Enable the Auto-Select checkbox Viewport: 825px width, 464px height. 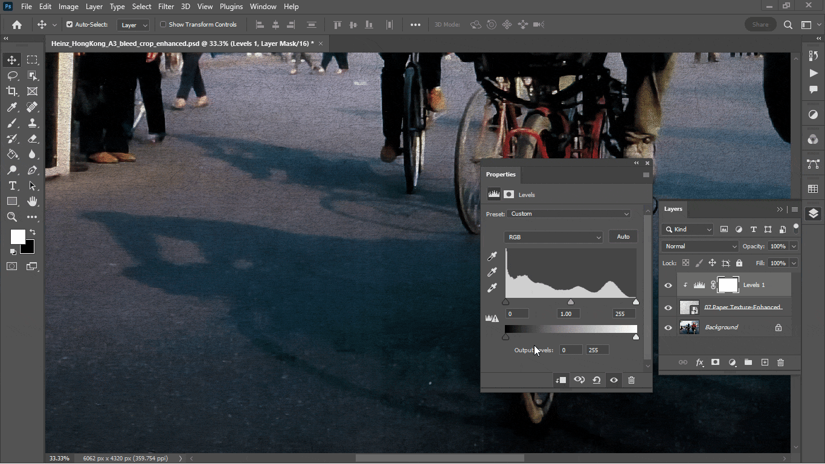pyautogui.click(x=69, y=25)
